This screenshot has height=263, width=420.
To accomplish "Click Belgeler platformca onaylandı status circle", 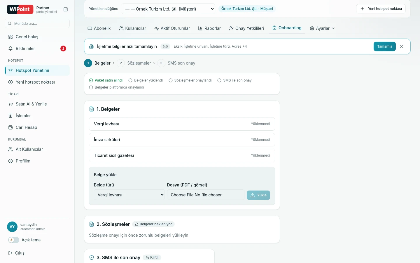I will point(91,87).
